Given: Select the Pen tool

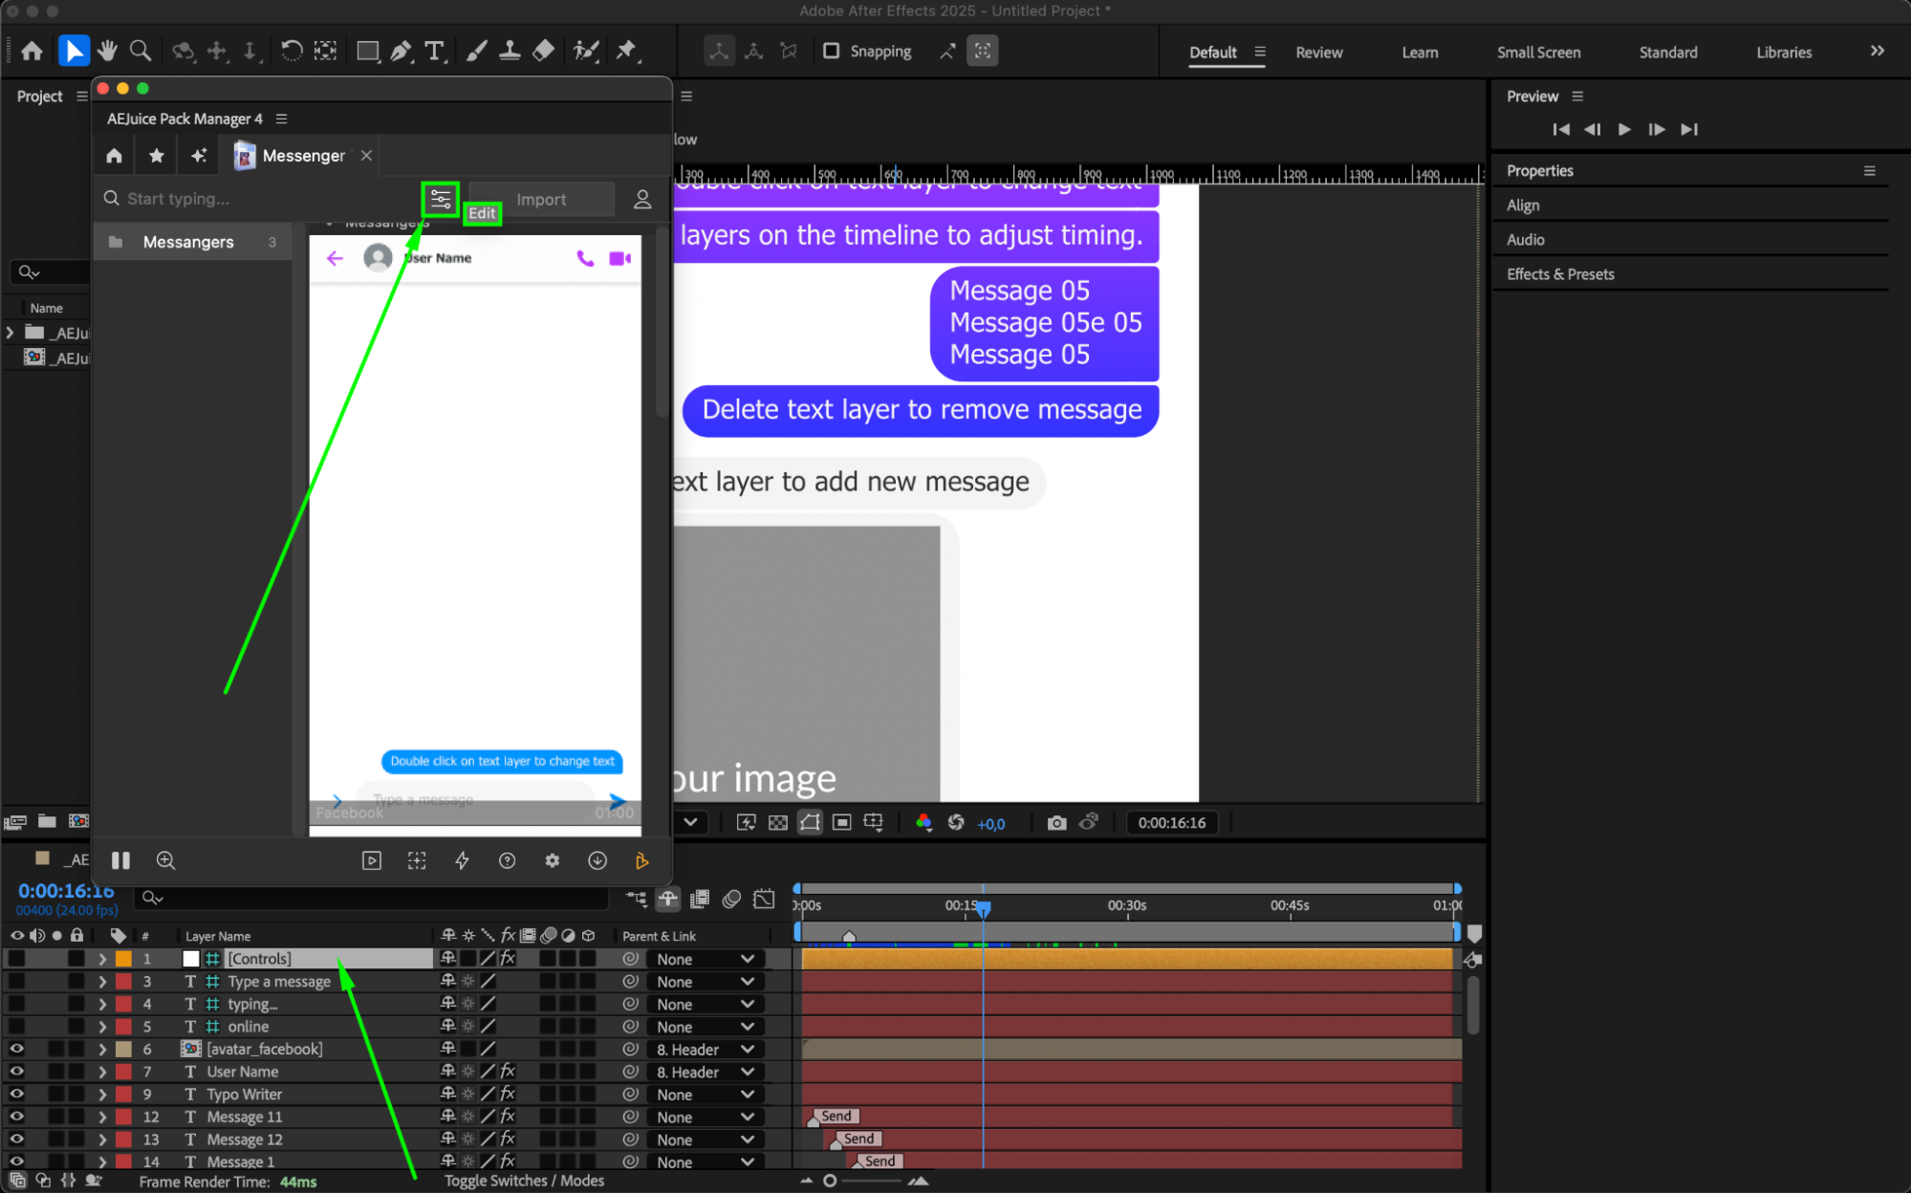Looking at the screenshot, I should point(401,52).
